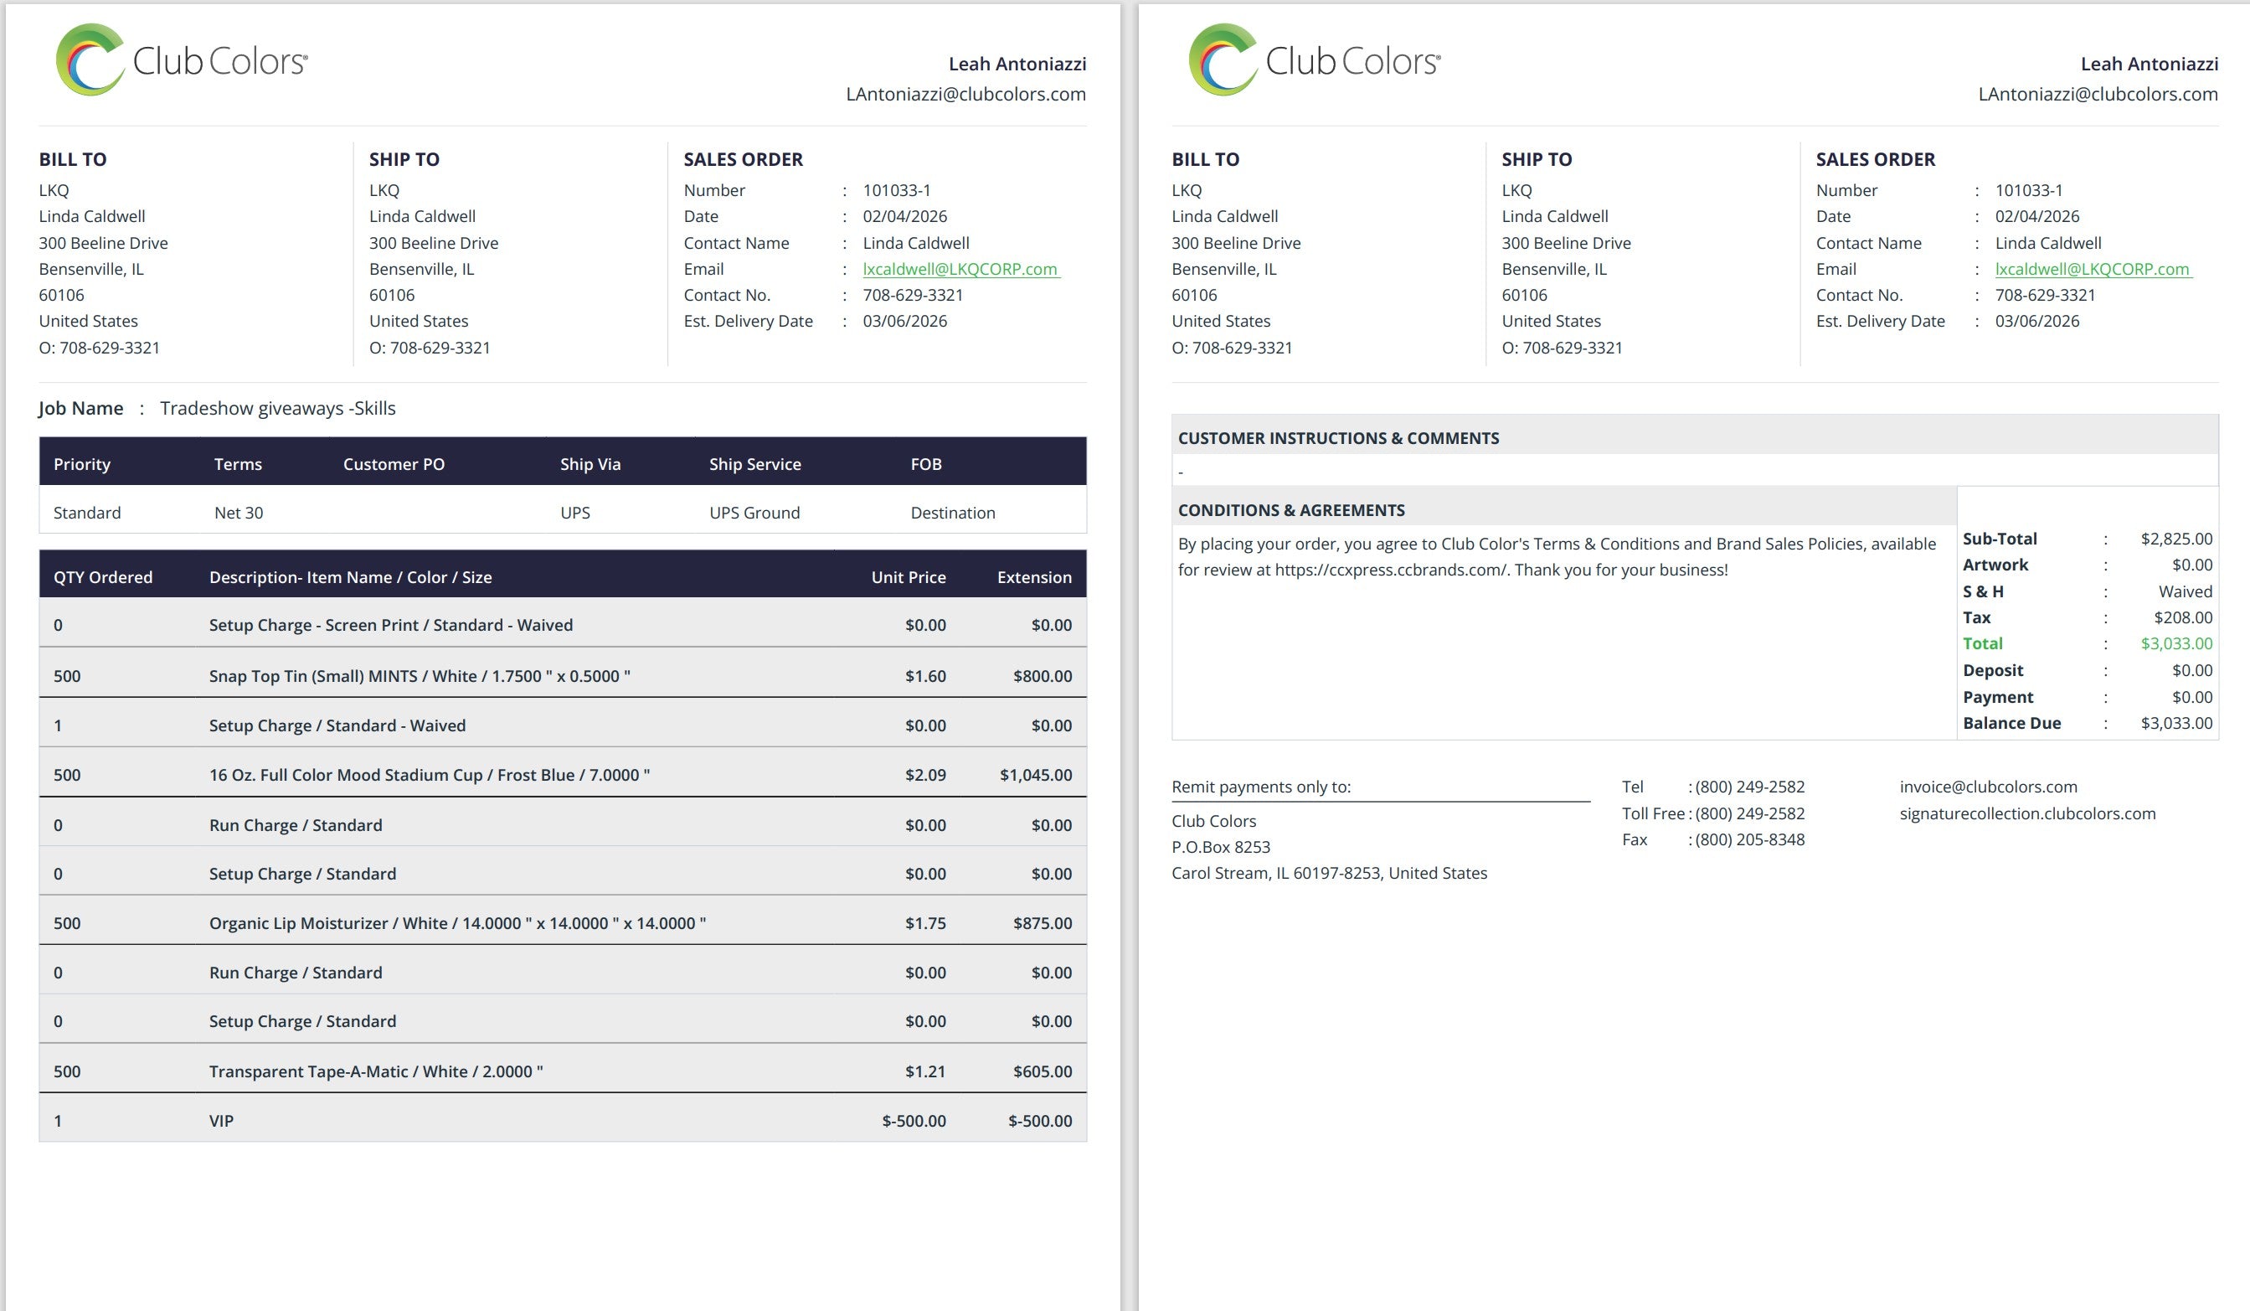2250x1311 pixels.
Task: Click signaturecollection.clubcolors.com website text
Action: click(x=2026, y=813)
